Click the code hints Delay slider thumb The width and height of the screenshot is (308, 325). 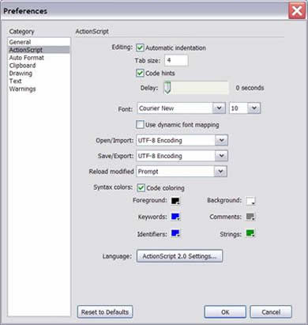(167, 88)
